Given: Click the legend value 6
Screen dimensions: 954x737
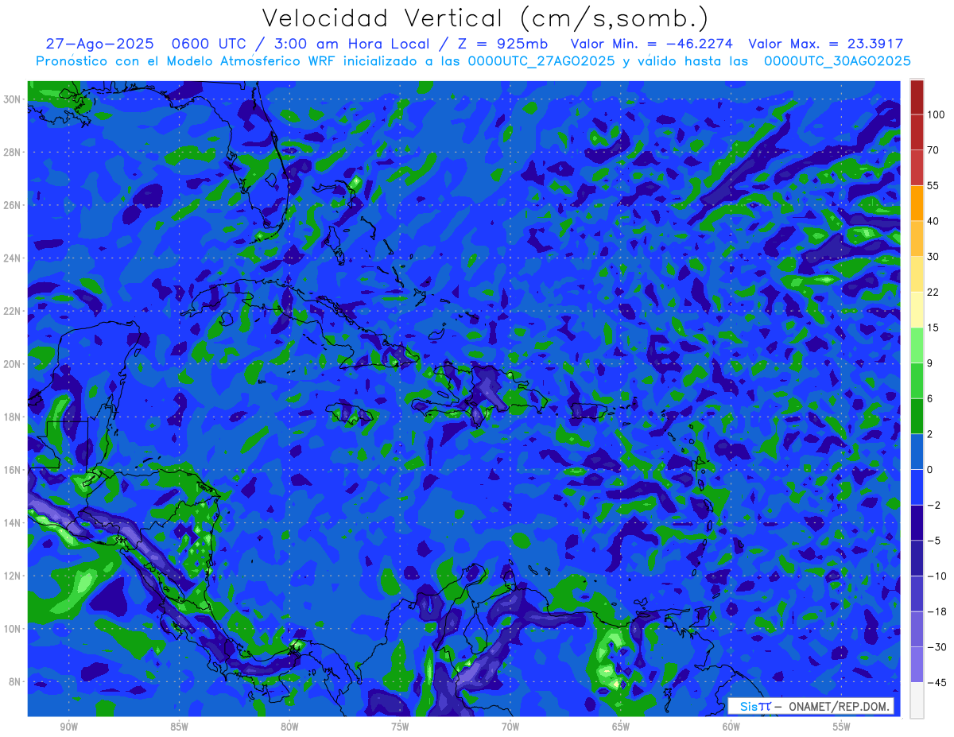Looking at the screenshot, I should click(x=929, y=398).
